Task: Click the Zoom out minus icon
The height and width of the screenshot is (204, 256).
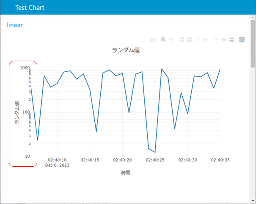Action: [190, 40]
